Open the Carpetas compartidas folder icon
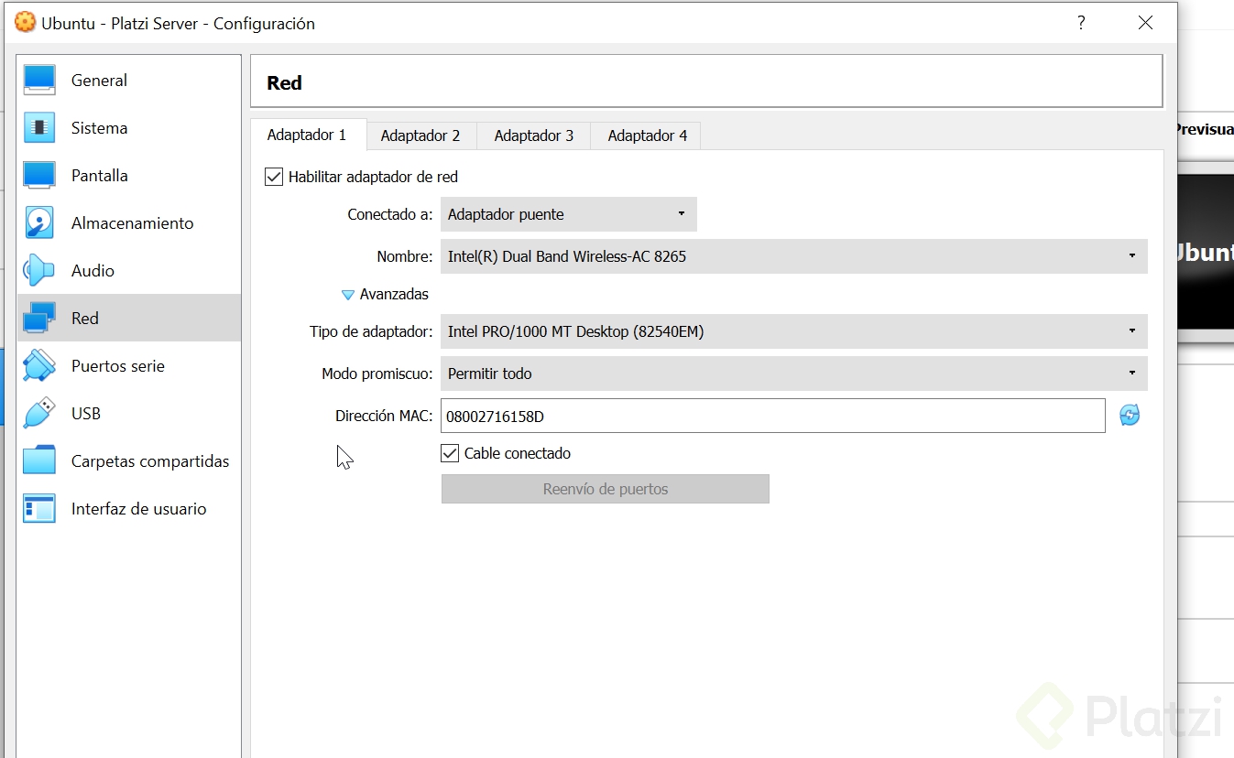The image size is (1234, 758). (x=39, y=461)
